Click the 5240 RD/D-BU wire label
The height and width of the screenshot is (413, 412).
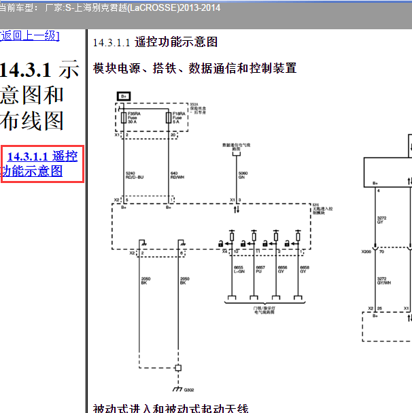click(x=135, y=175)
